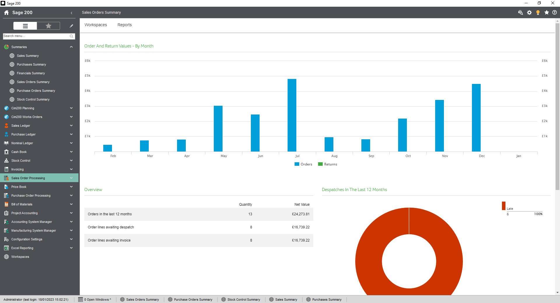This screenshot has height=303, width=560.
Task: Select Sales Orders Summary in the sidebar
Action: [33, 82]
